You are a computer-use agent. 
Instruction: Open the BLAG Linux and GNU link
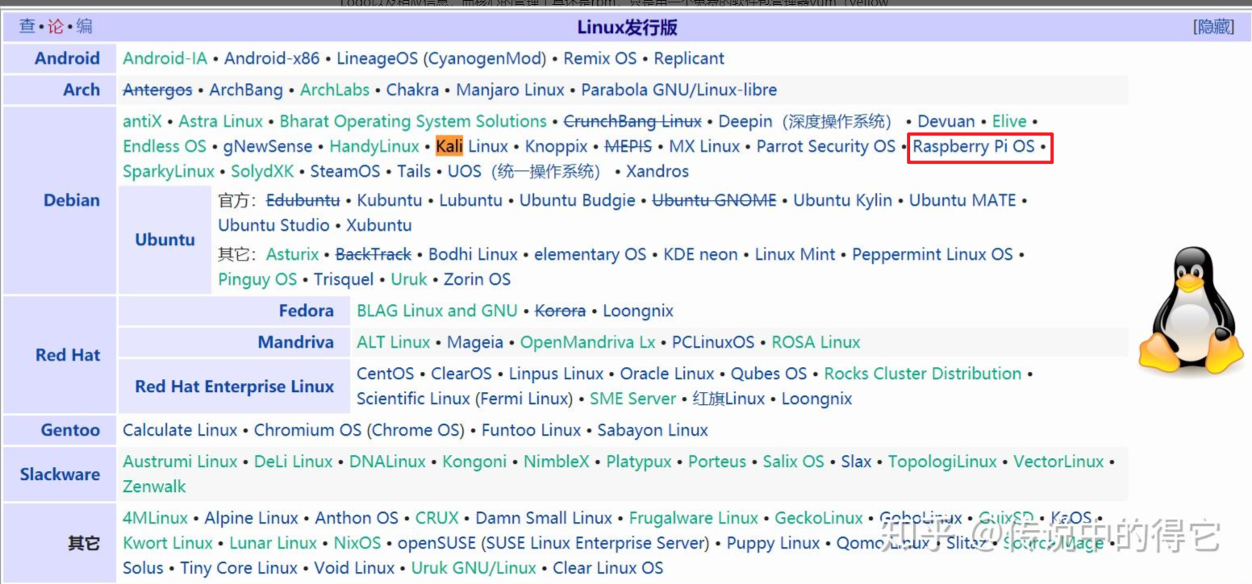tap(436, 311)
